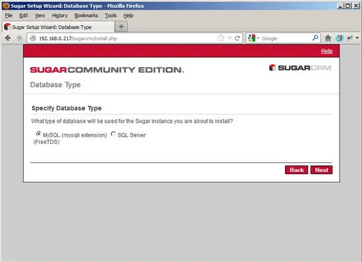Screen dimensions: 362x262
Task: Maximize the Firefox window
Action: coord(348,6)
